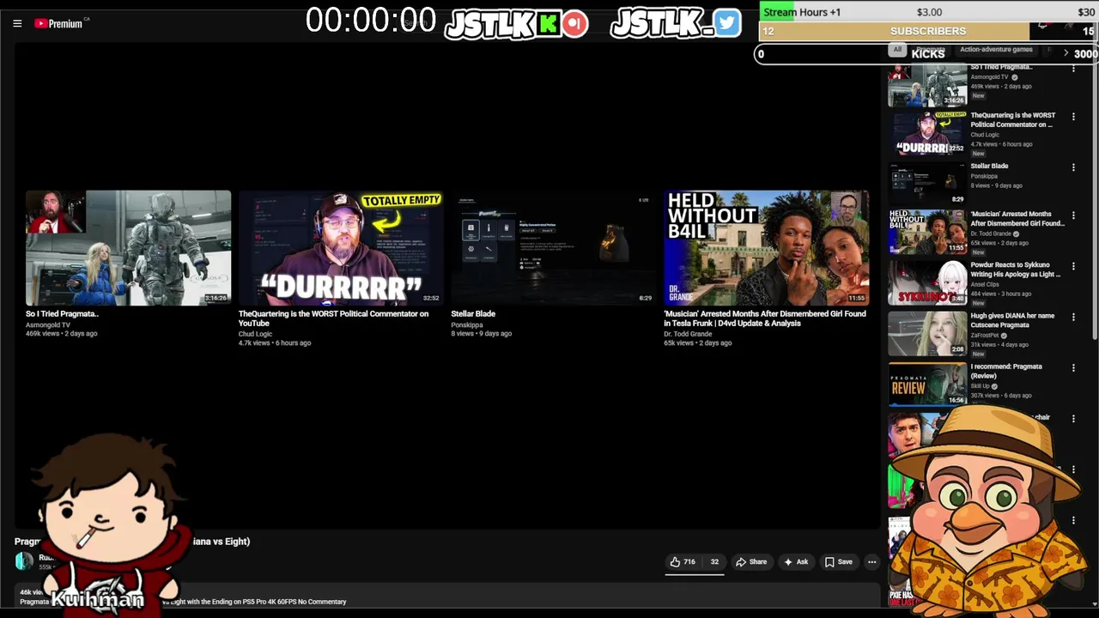Open sidebar title 'Powdur Reacts to Sykkuno Writing His Apology'

point(1016,270)
